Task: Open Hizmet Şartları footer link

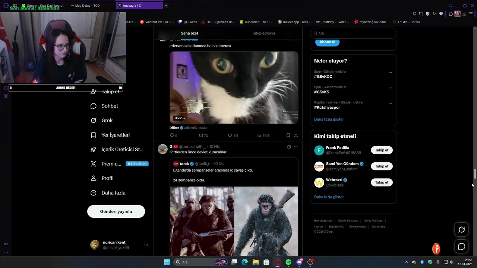Action: [323, 221]
